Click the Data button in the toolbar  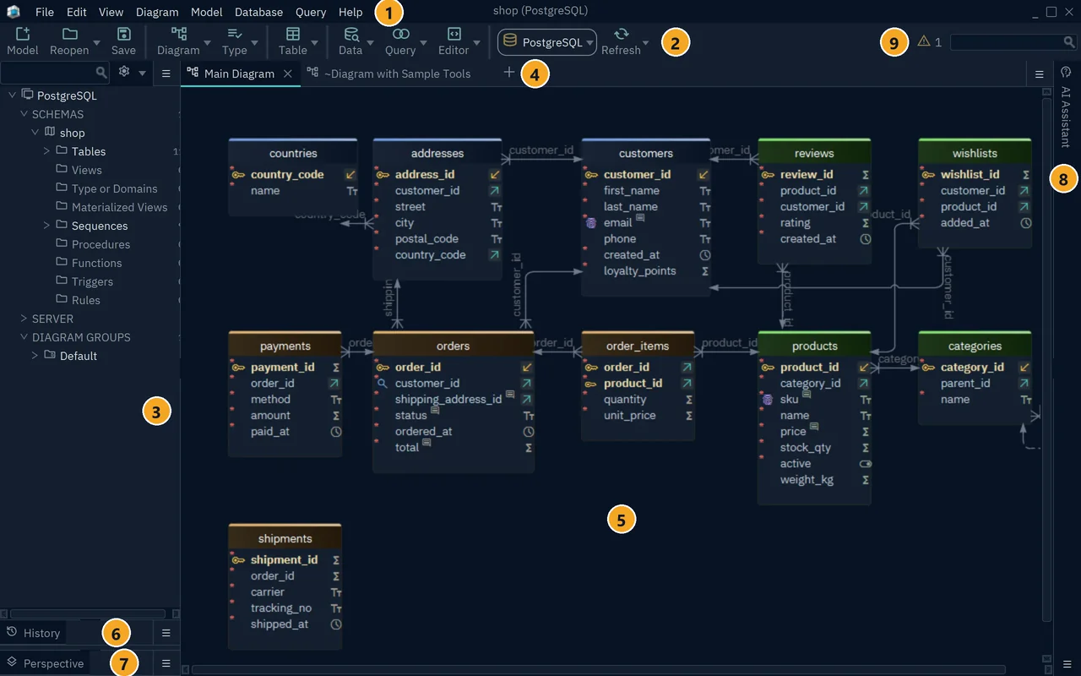point(350,41)
